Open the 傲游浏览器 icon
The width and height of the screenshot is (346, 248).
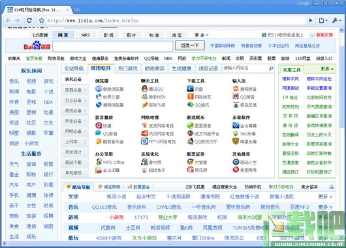(x=99, y=89)
